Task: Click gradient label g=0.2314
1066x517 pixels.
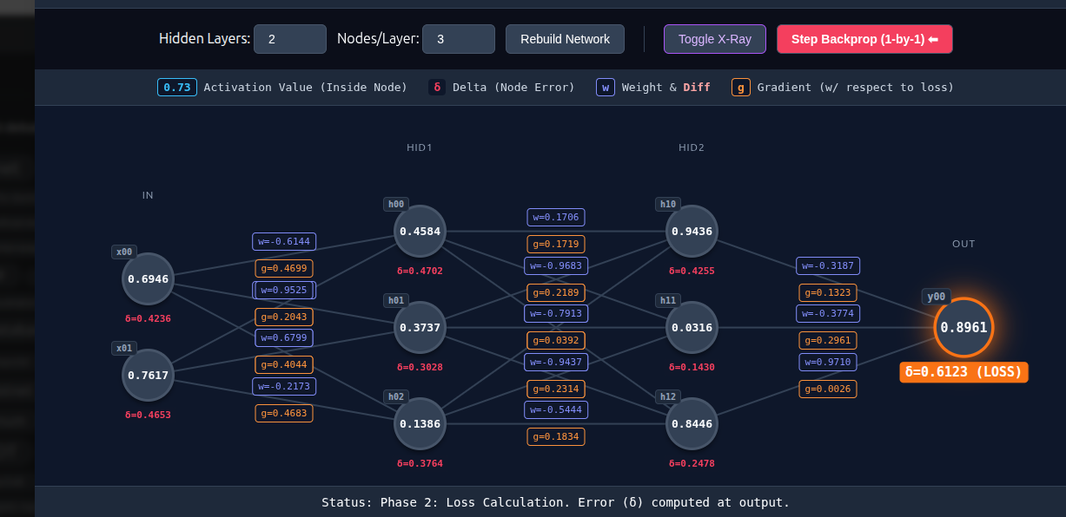Action: (x=556, y=389)
